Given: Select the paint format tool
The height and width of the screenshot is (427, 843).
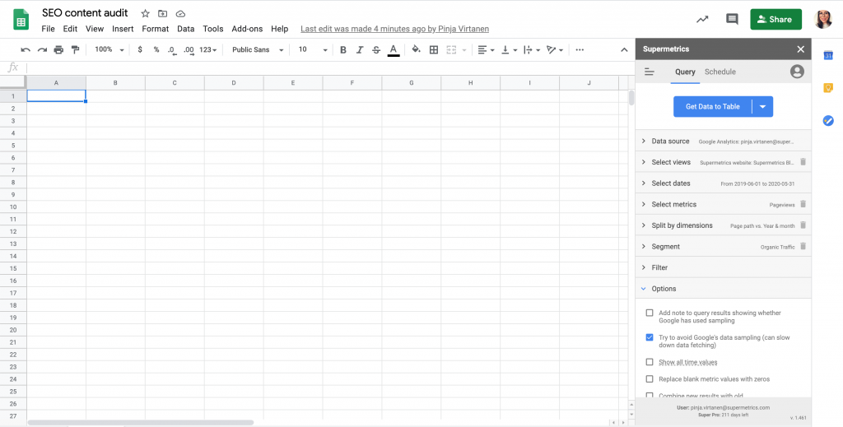Looking at the screenshot, I should [75, 50].
